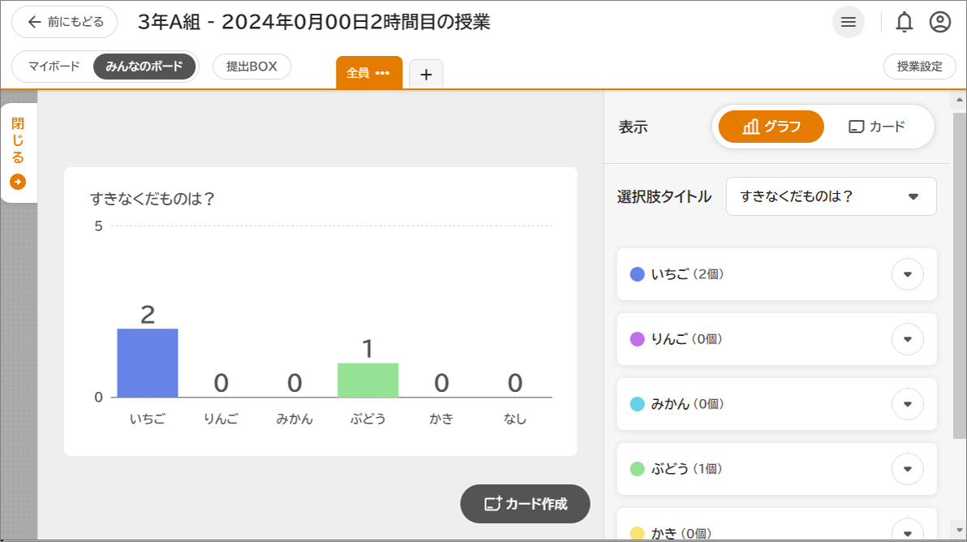Screen dimensions: 967x542
Task: Switch to マイボード view
Action: pos(54,67)
